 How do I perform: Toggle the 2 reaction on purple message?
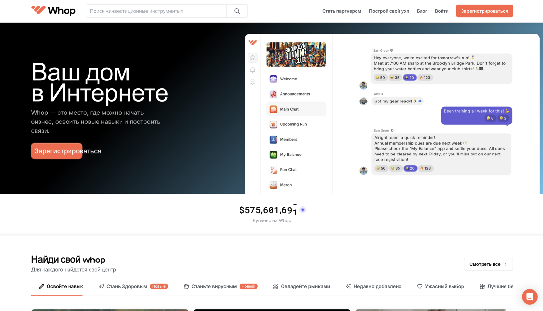tap(503, 118)
